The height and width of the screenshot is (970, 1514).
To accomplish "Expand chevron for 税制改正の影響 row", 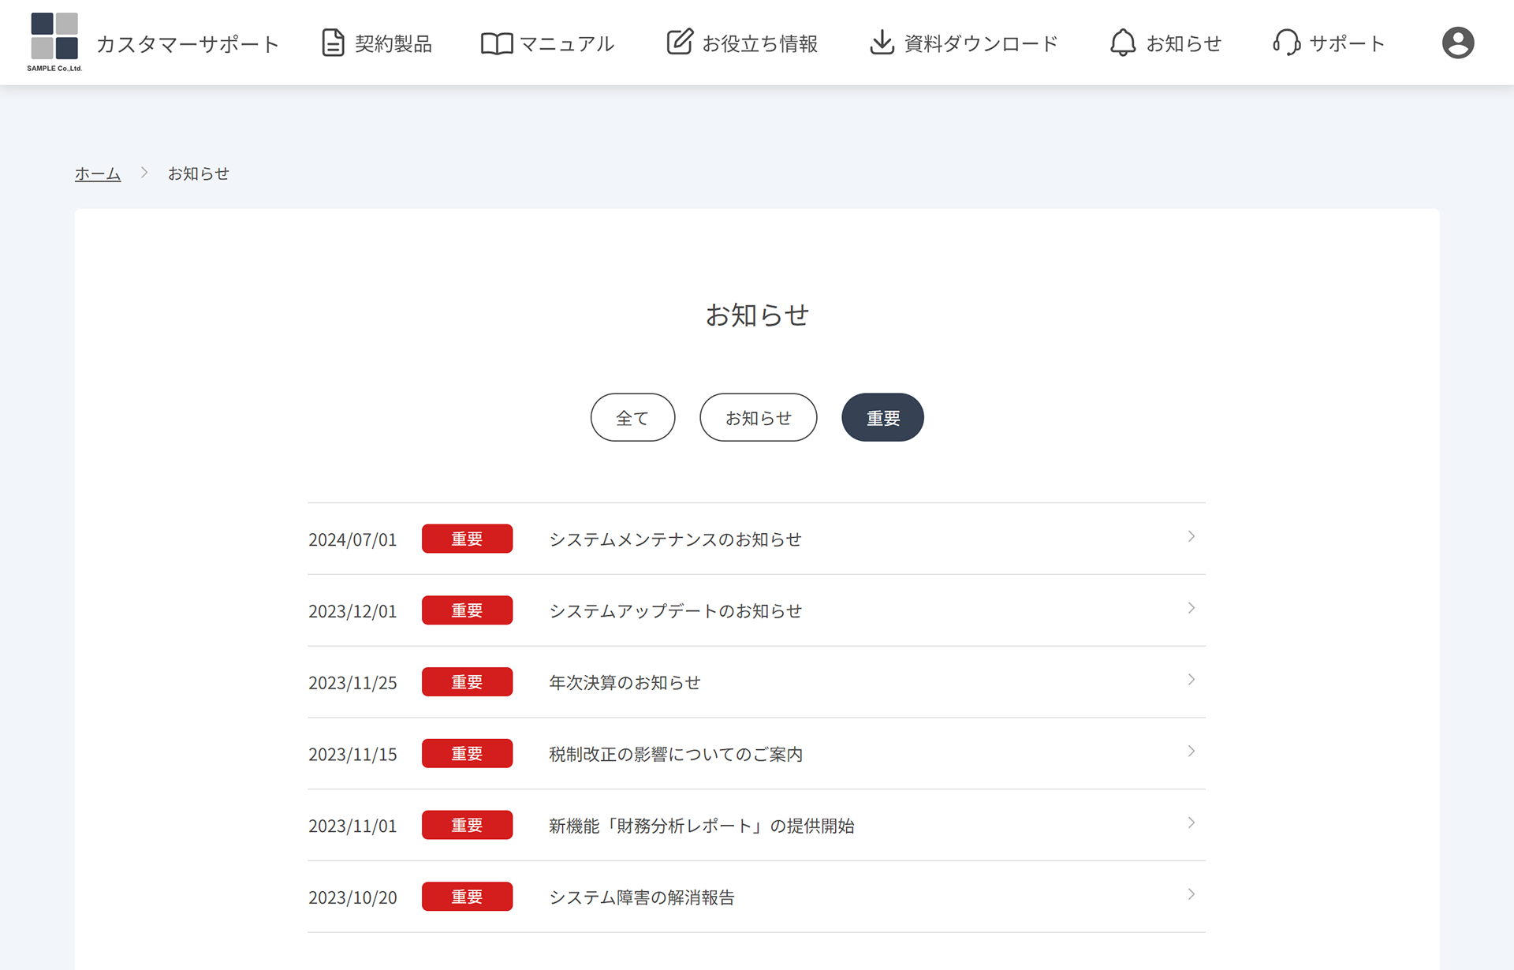I will tap(1191, 752).
